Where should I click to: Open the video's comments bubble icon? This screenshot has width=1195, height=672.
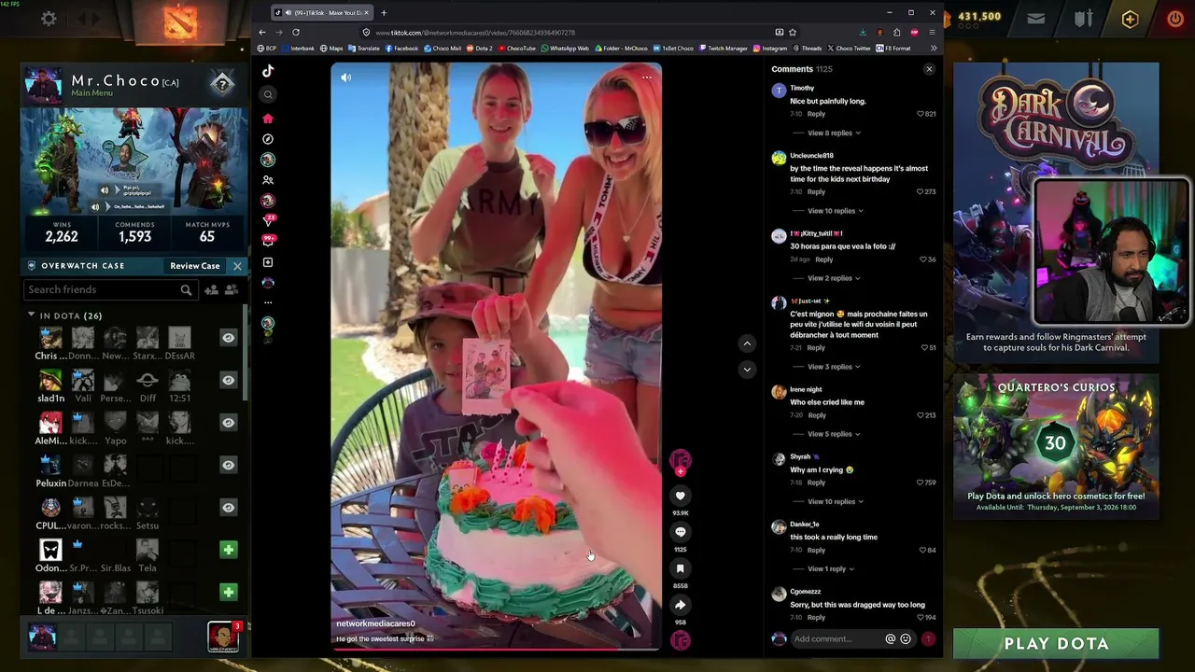pos(681,532)
